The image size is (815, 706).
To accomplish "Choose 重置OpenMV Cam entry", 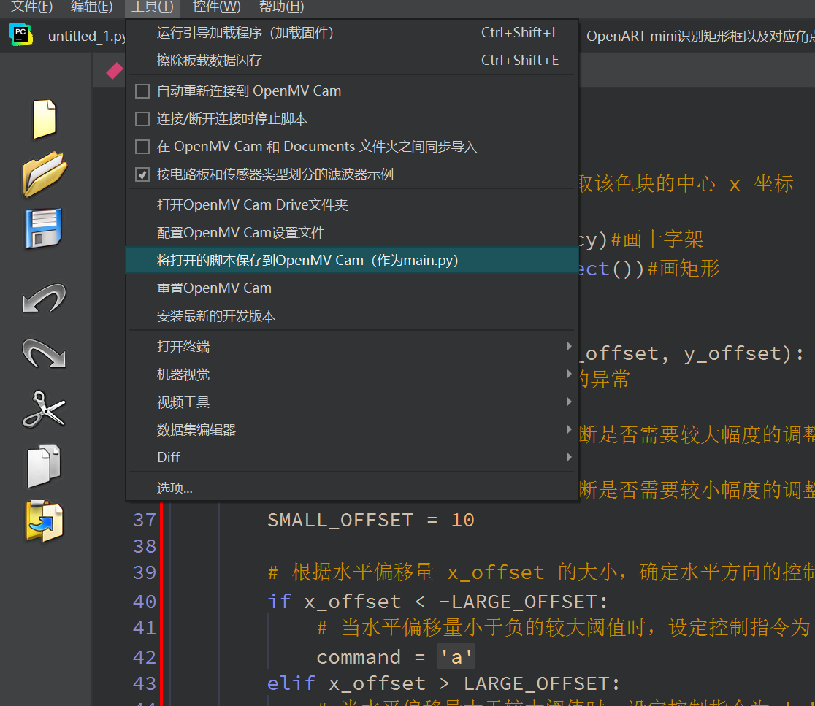I will 352,288.
